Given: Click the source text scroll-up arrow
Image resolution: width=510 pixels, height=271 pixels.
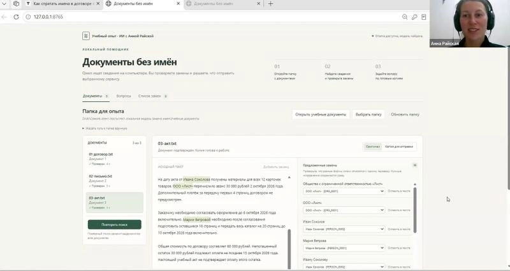Looking at the screenshot, I should tap(289, 177).
